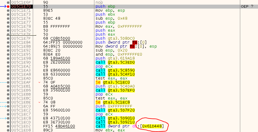Click the 'call gta3.5D7EF0' instruction
This screenshot has height=132, width=258.
click(115, 90)
